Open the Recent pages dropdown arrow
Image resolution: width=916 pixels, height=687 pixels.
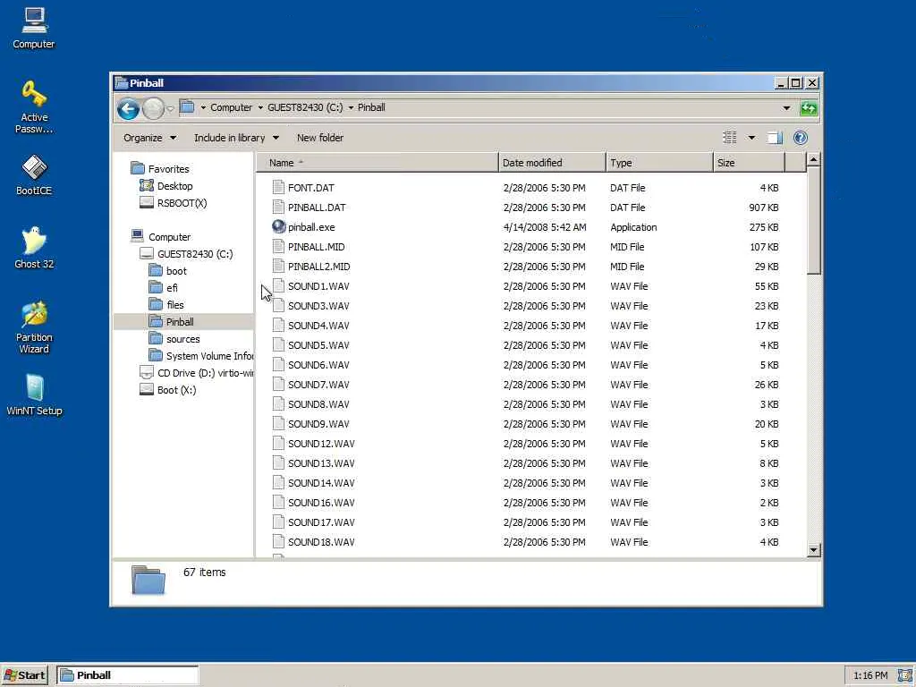tap(170, 108)
